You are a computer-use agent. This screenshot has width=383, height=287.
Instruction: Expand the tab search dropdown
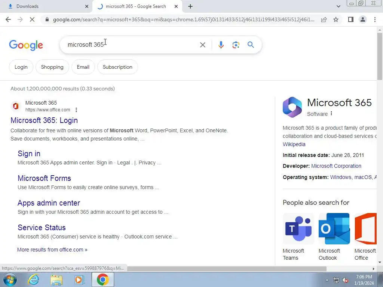point(338,6)
